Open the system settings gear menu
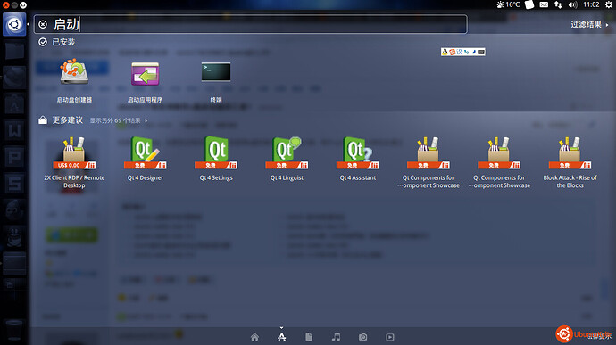 pyautogui.click(x=609, y=4)
